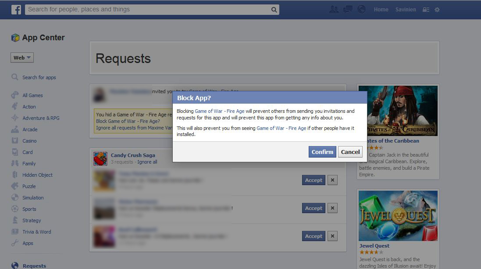
Task: Open the Candy Crush Saga link
Action: tap(133, 155)
